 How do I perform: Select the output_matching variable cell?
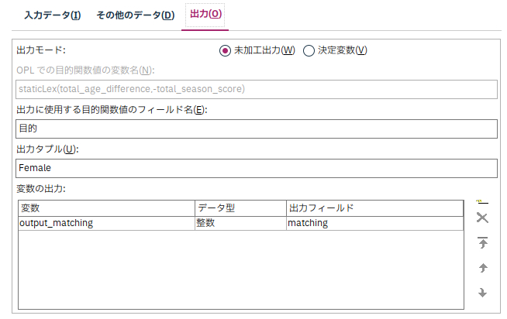(x=106, y=223)
